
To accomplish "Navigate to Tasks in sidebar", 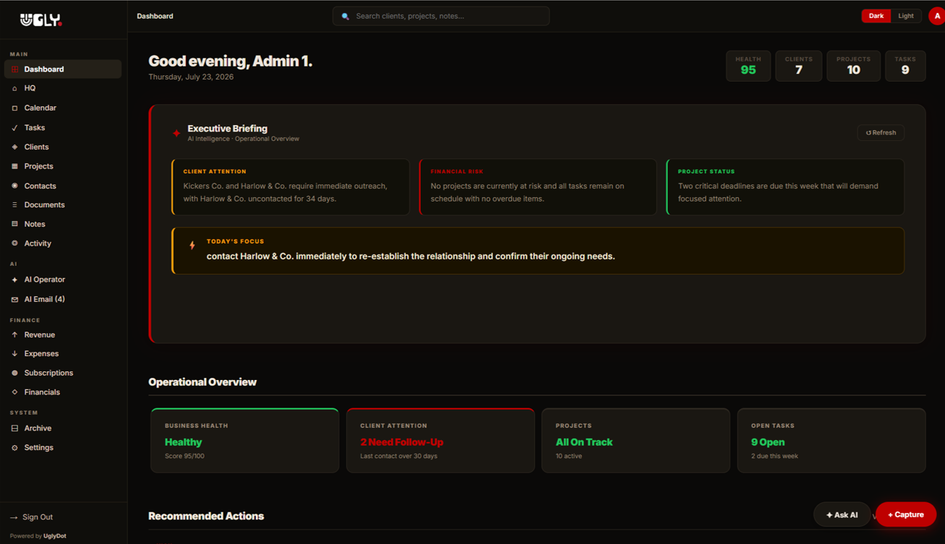I will 63,128.
